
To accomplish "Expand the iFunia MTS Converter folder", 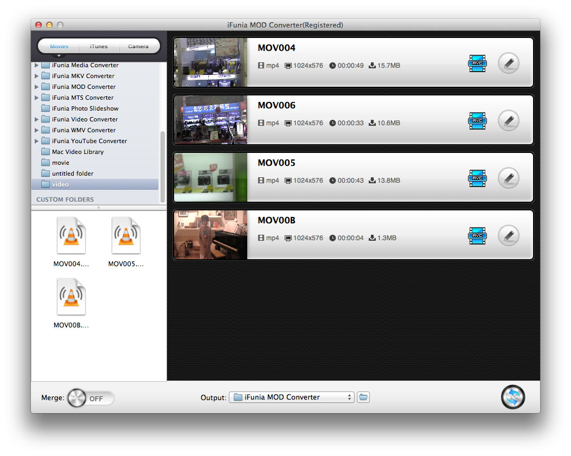I will point(36,98).
